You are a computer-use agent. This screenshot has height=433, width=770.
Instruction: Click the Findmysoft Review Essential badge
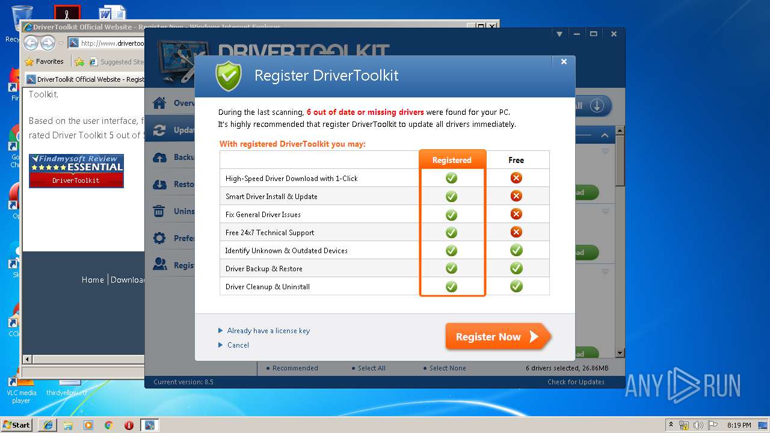click(76, 171)
